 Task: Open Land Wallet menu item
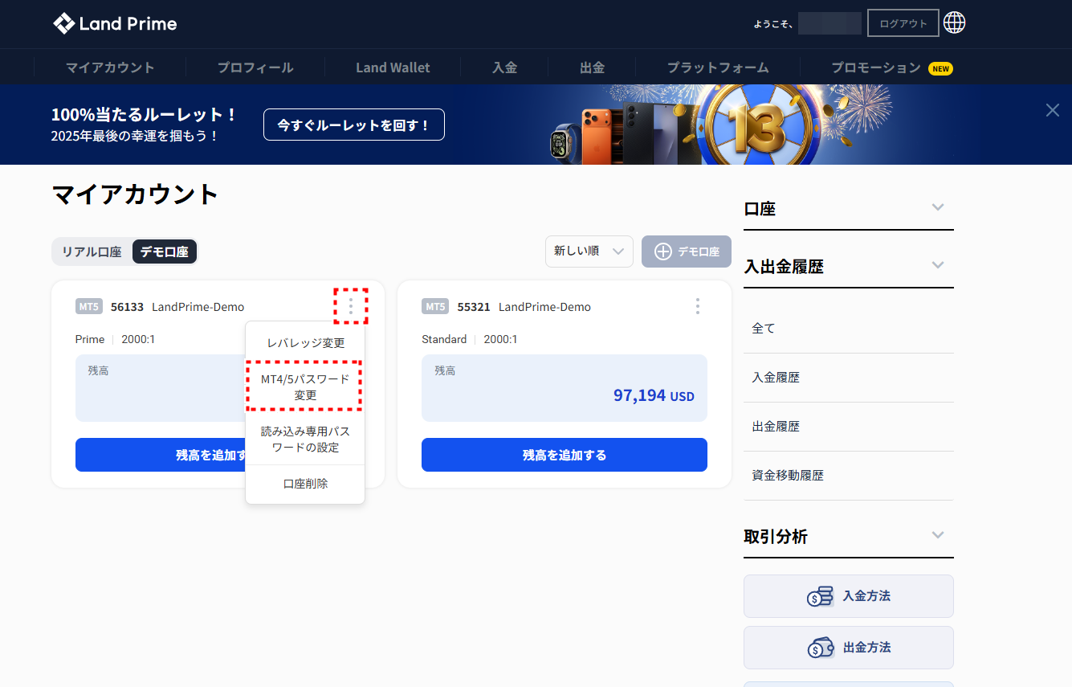pos(393,67)
